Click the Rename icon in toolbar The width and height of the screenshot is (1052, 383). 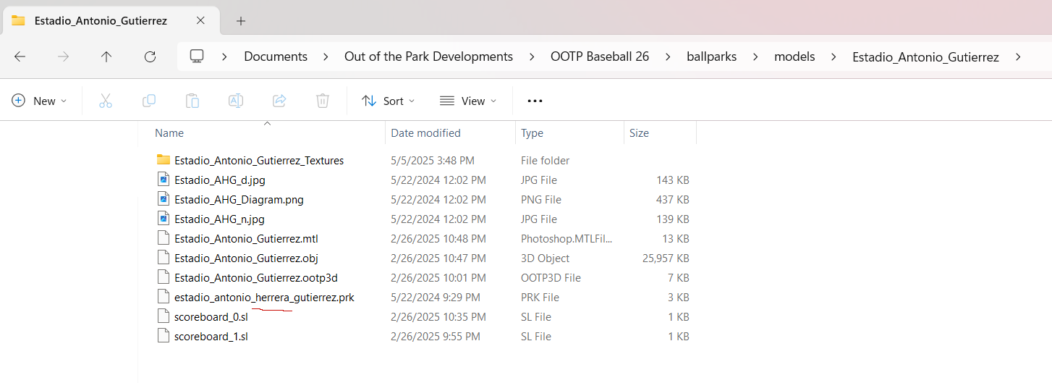pyautogui.click(x=236, y=101)
